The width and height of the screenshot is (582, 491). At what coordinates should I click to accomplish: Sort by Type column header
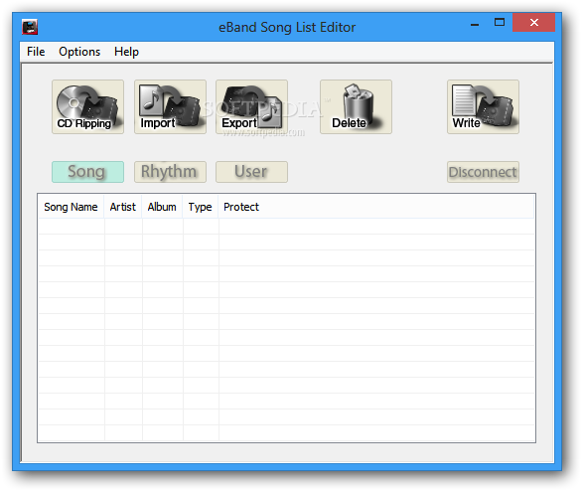point(200,207)
